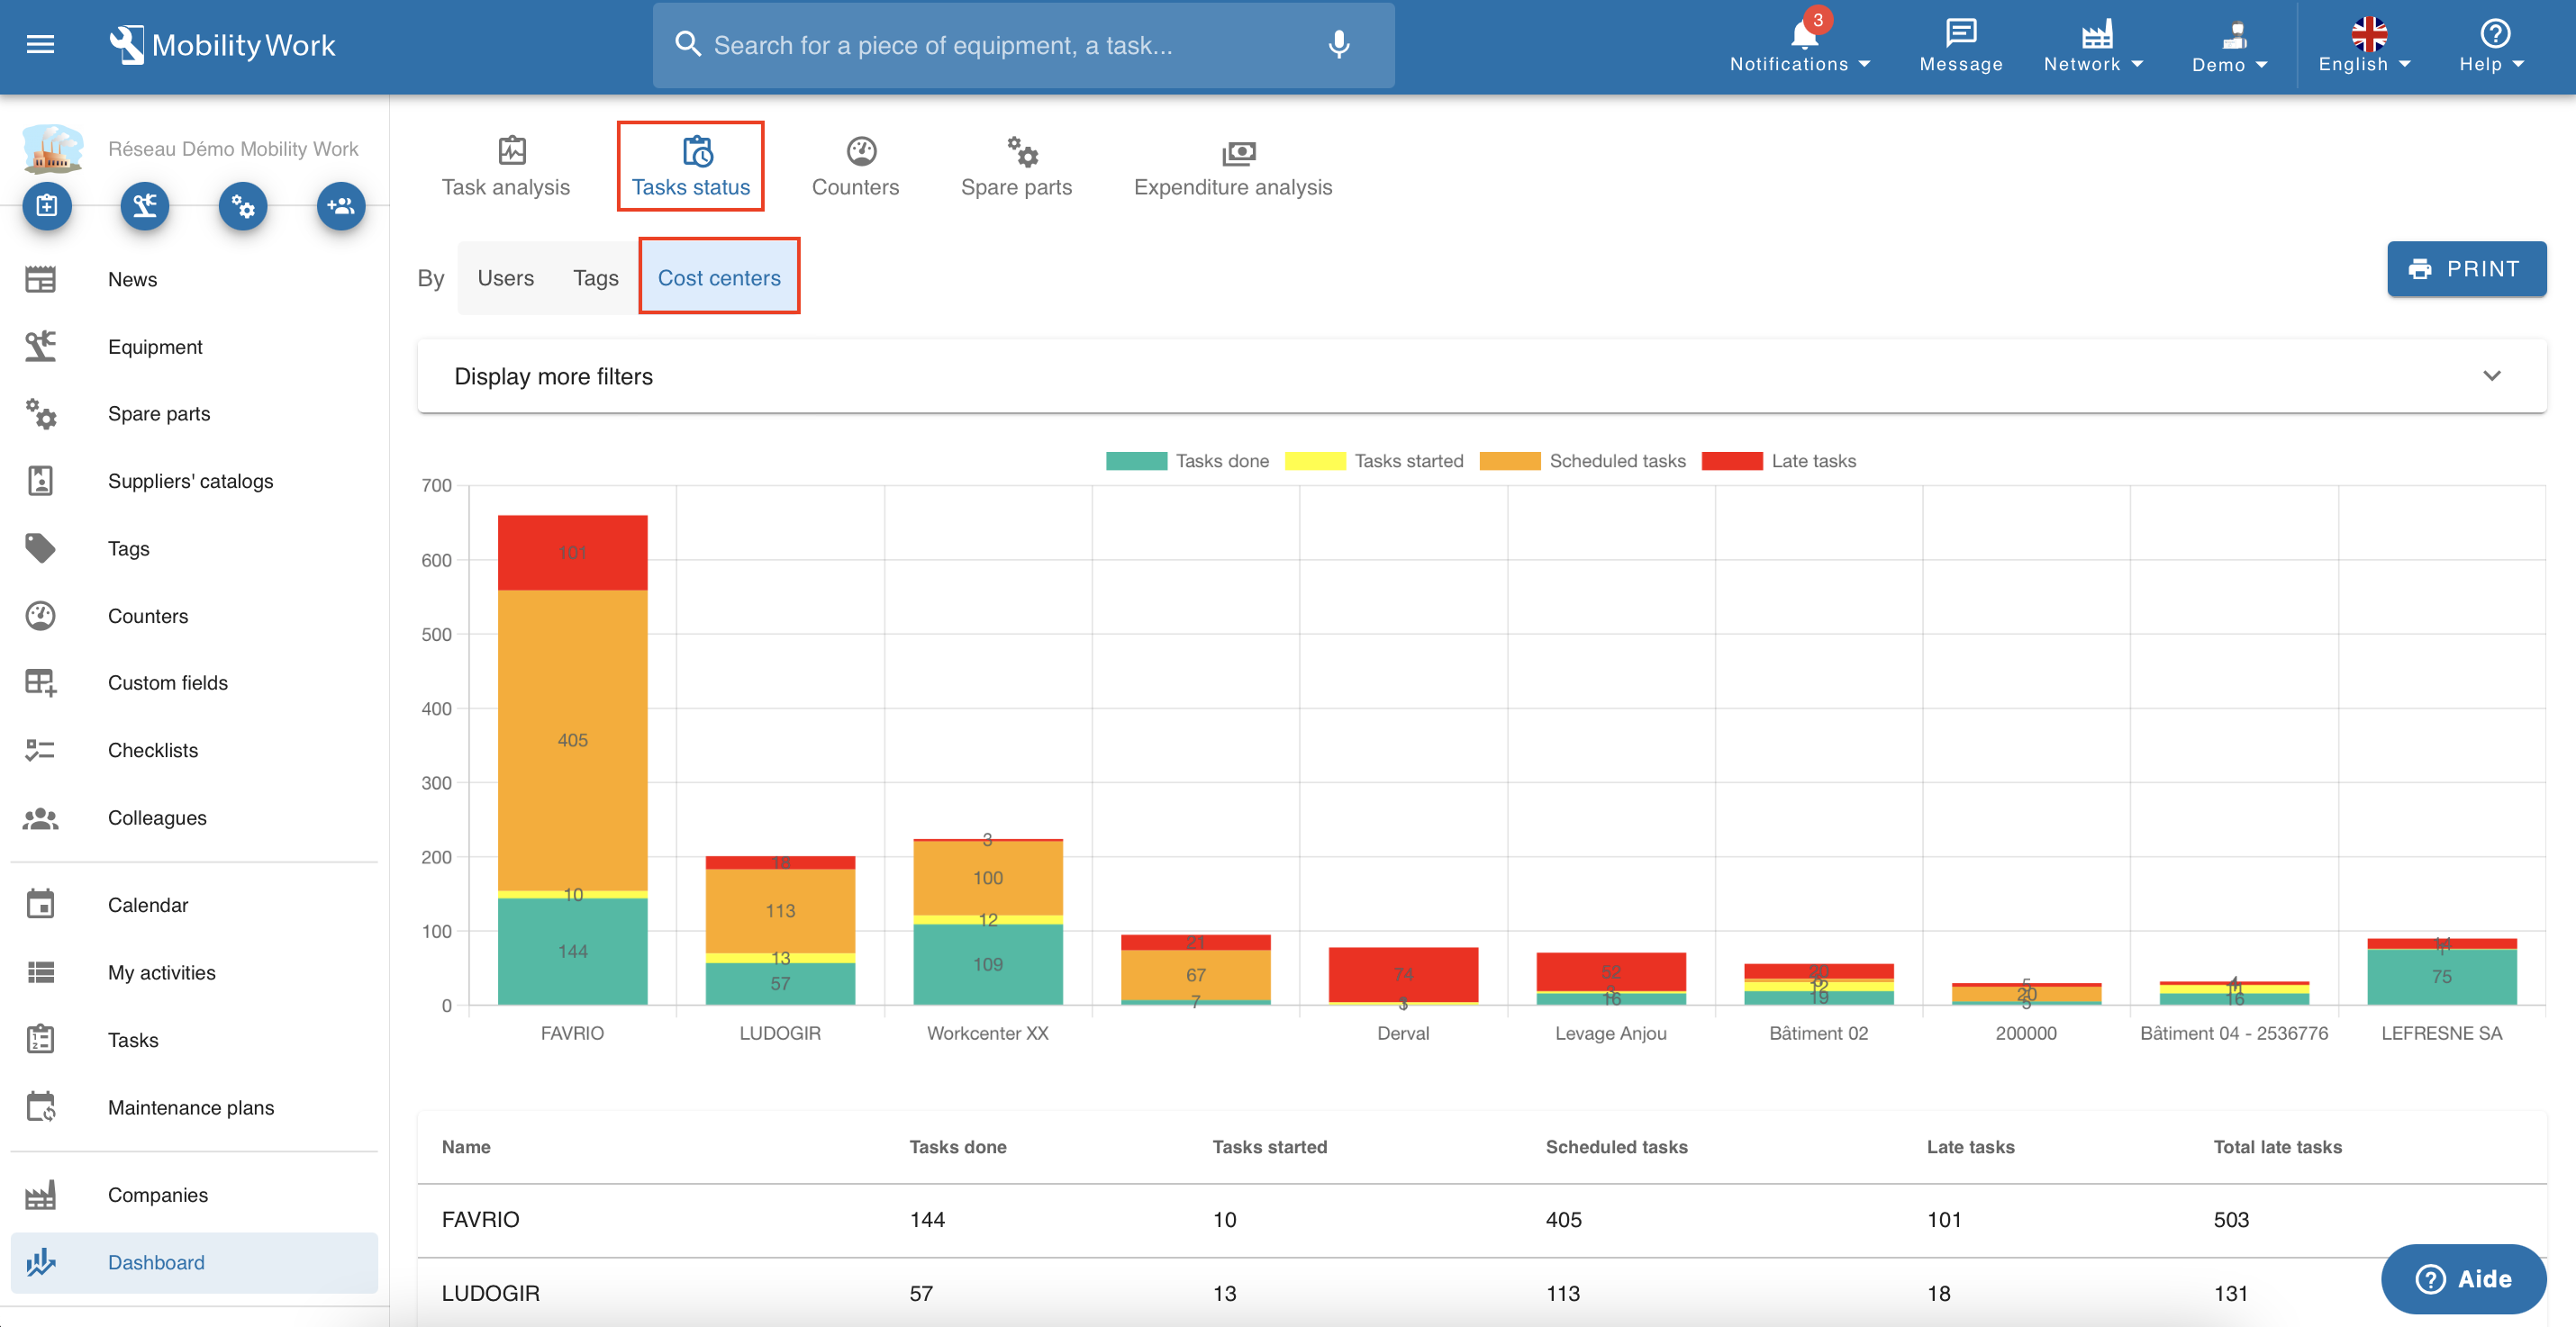Click the Derval red late tasks bar
2576x1327 pixels.
pos(1403,974)
